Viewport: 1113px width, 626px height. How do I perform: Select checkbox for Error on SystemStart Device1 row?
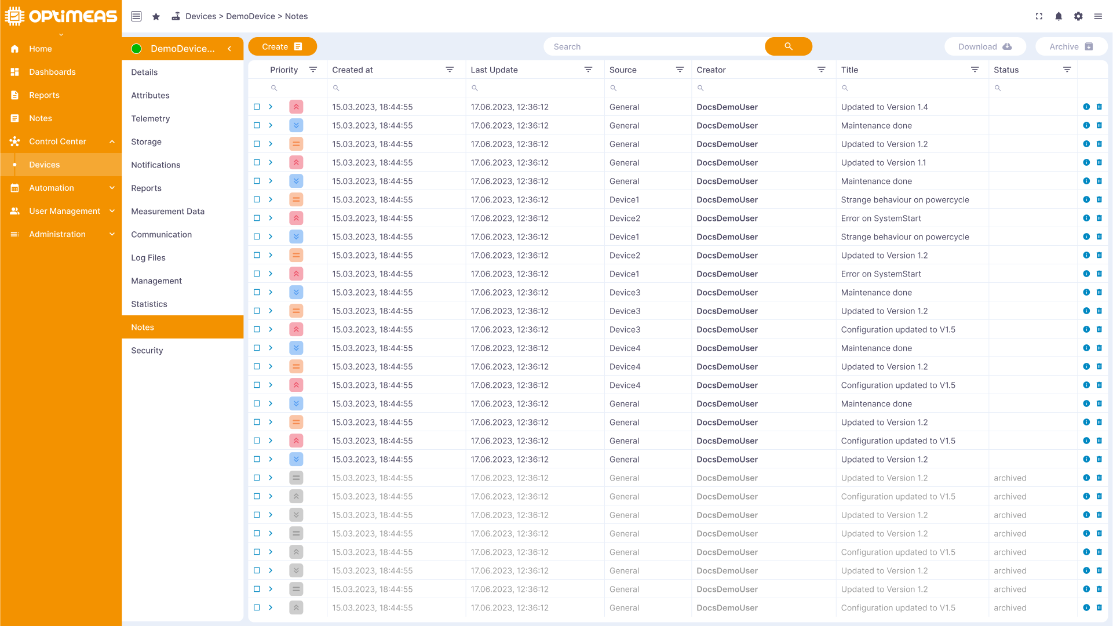coord(257,274)
